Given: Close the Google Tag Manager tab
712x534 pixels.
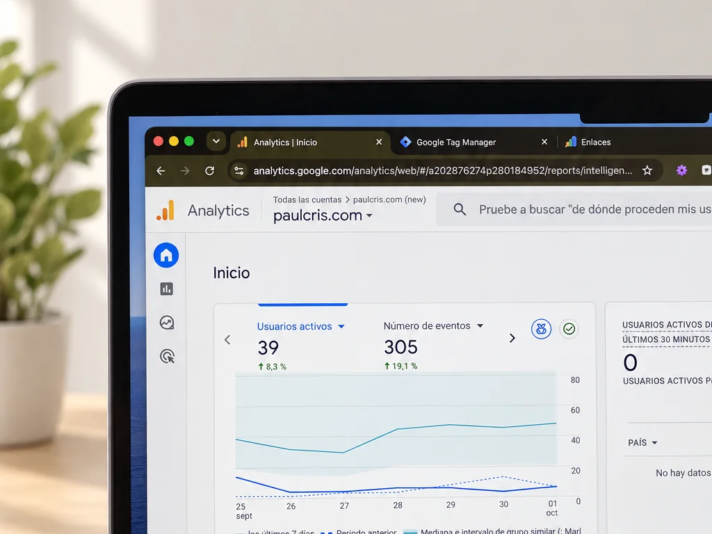Looking at the screenshot, I should (x=544, y=142).
